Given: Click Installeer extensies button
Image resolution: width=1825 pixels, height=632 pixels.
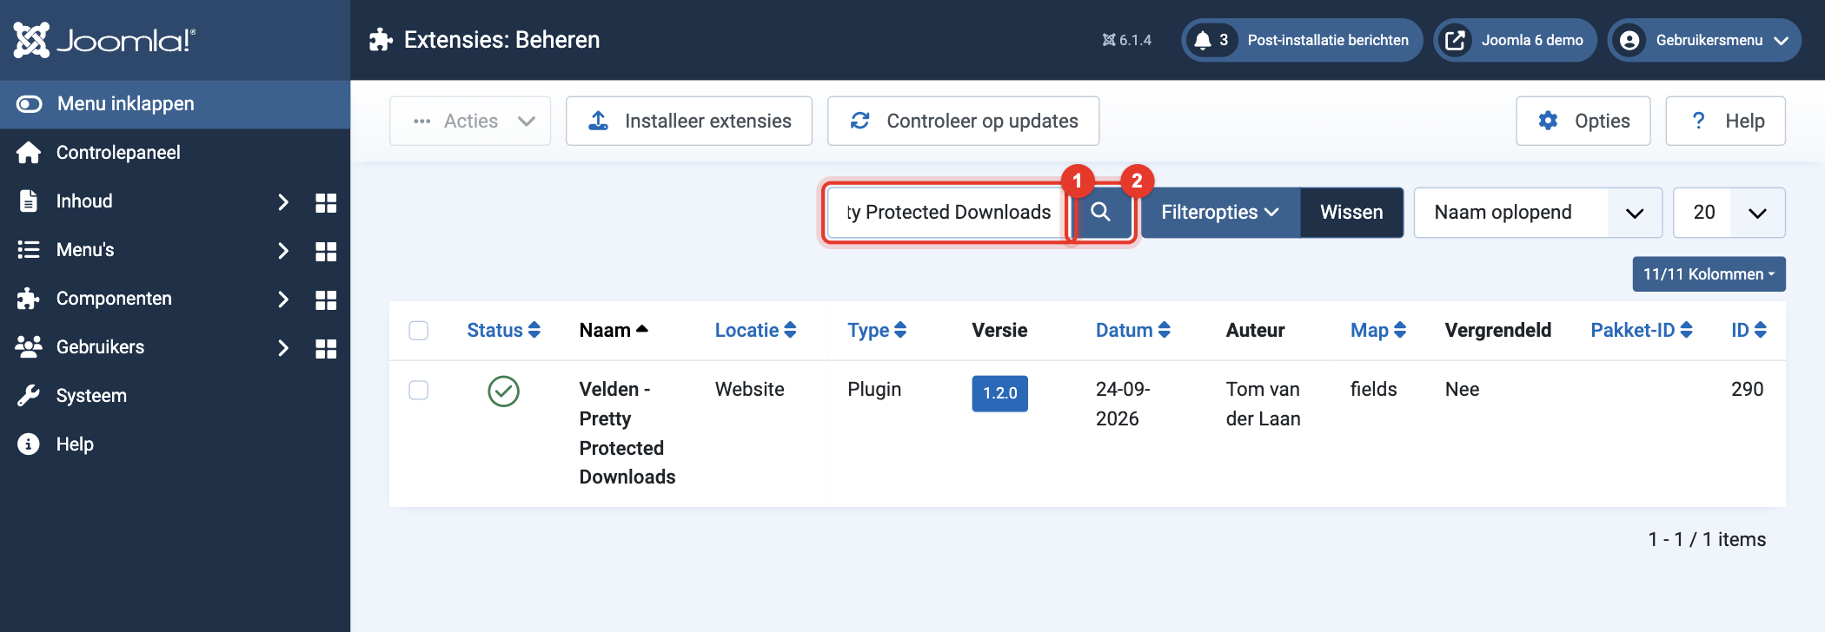Looking at the screenshot, I should [689, 121].
